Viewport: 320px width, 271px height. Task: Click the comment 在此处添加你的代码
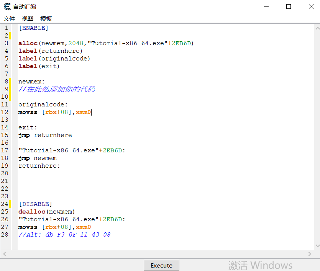coord(57,89)
